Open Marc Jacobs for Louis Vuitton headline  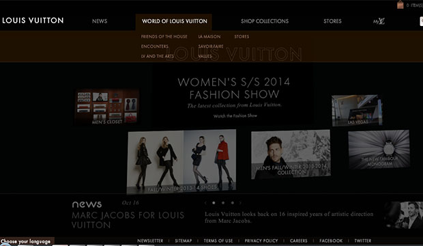click(128, 220)
